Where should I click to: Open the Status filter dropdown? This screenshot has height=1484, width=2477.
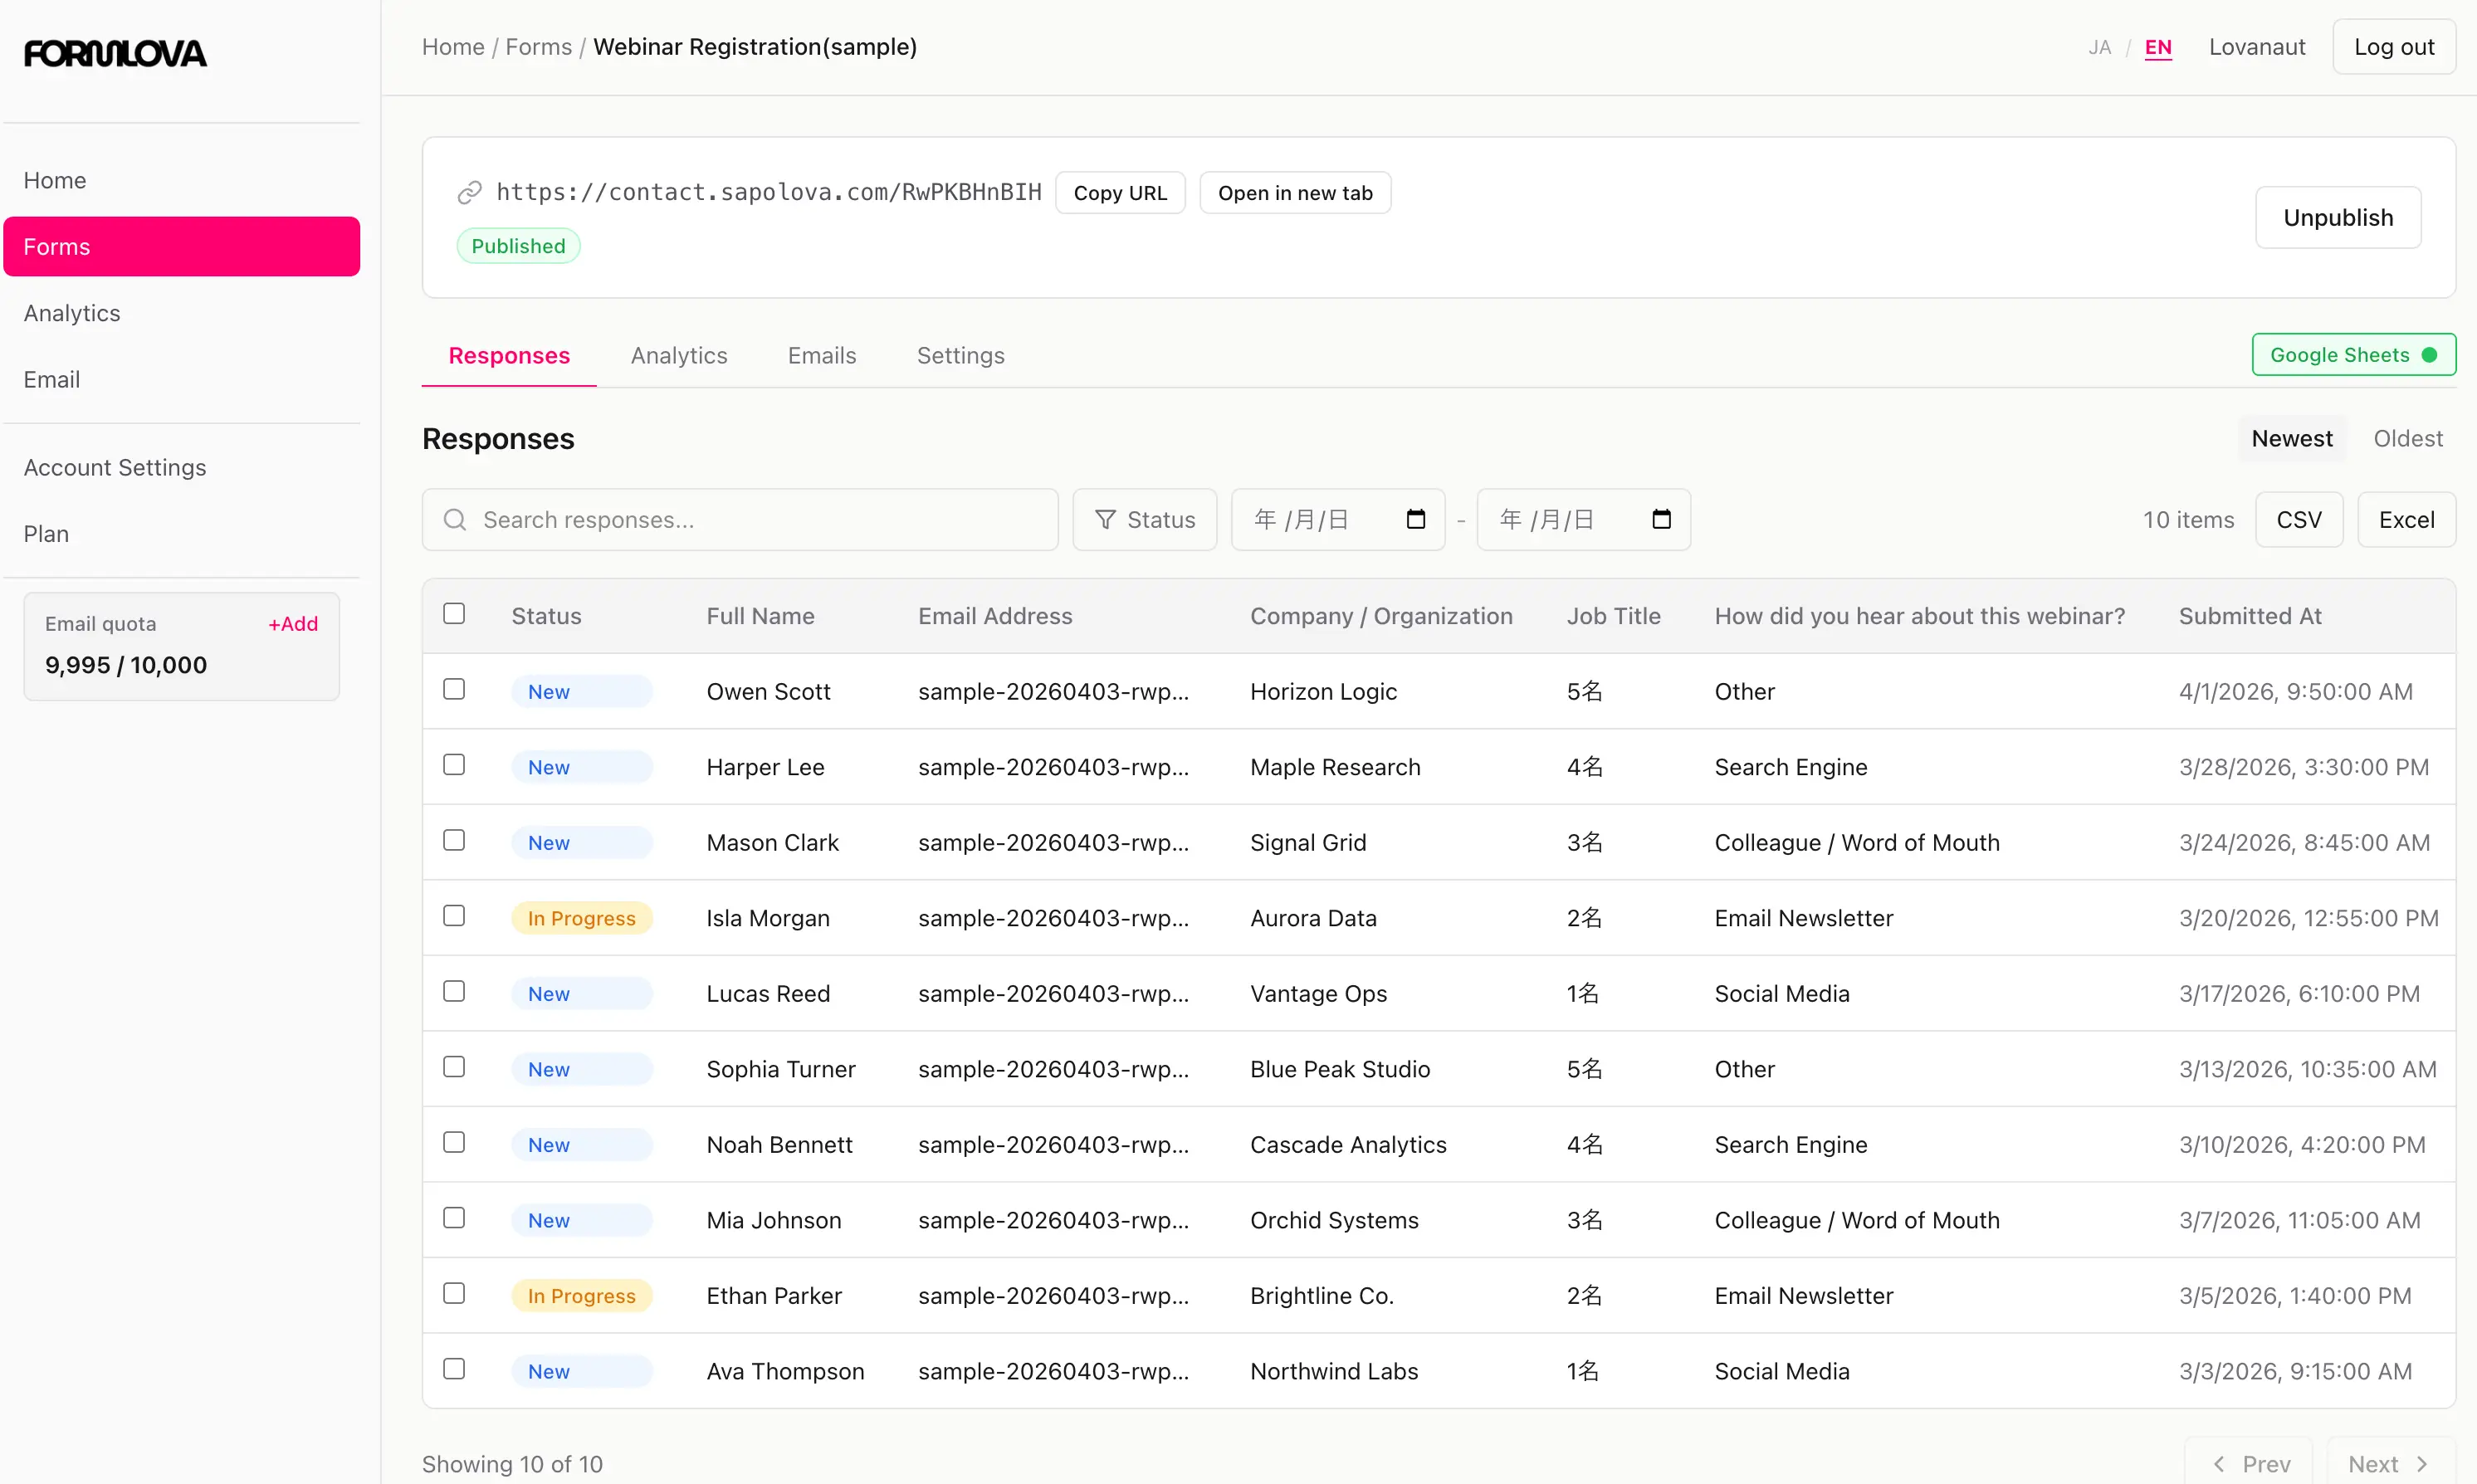pos(1144,520)
